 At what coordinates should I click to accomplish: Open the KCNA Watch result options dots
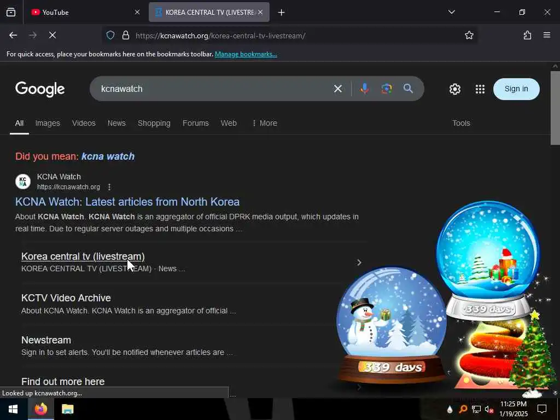[109, 187]
